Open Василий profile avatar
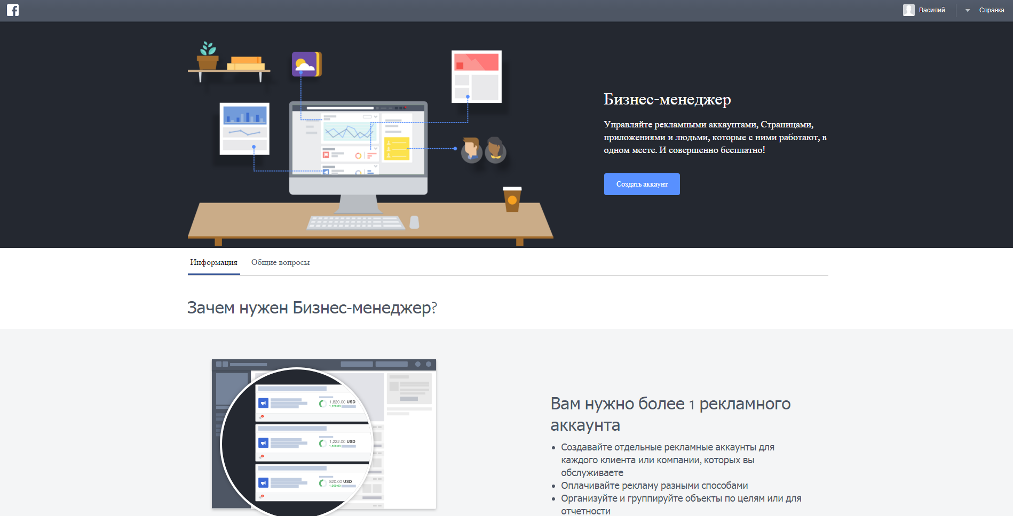Screen dimensions: 1013x516 tap(908, 10)
